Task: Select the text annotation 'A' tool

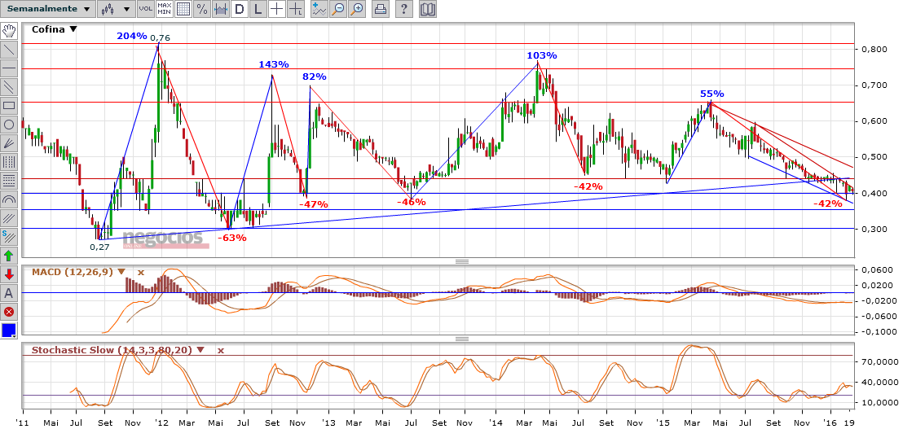Action: point(9,293)
